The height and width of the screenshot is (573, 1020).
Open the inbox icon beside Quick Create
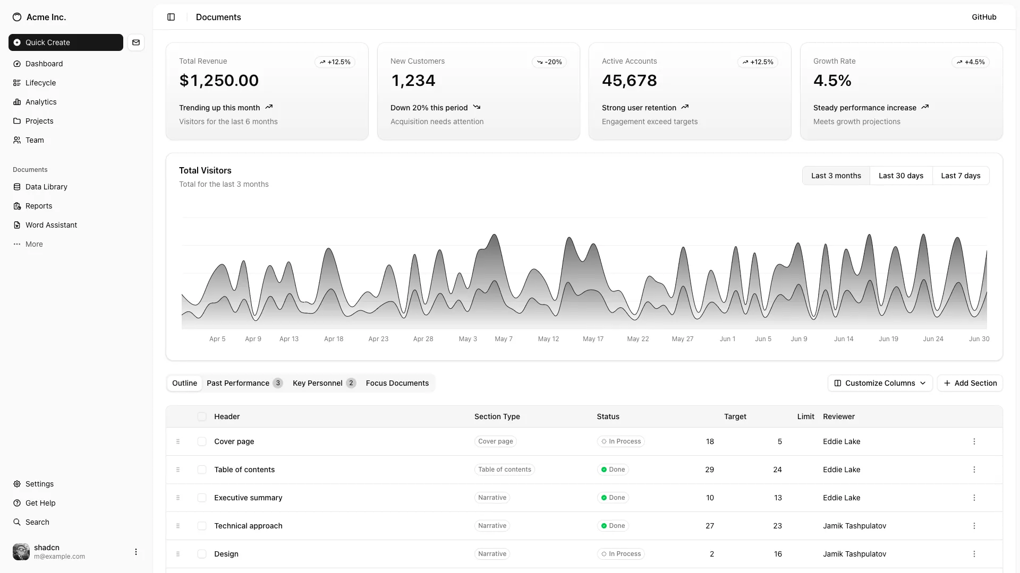137,42
